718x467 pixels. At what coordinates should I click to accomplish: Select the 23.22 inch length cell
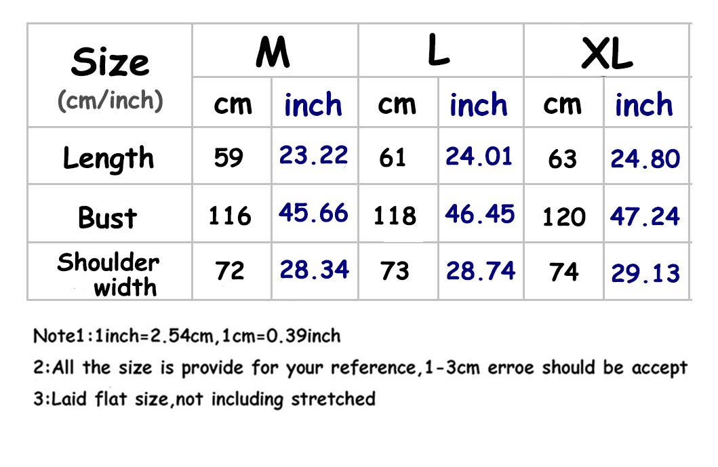pyautogui.click(x=314, y=156)
